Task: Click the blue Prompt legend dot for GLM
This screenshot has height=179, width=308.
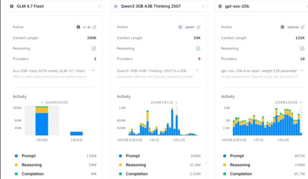Action: click(16, 156)
